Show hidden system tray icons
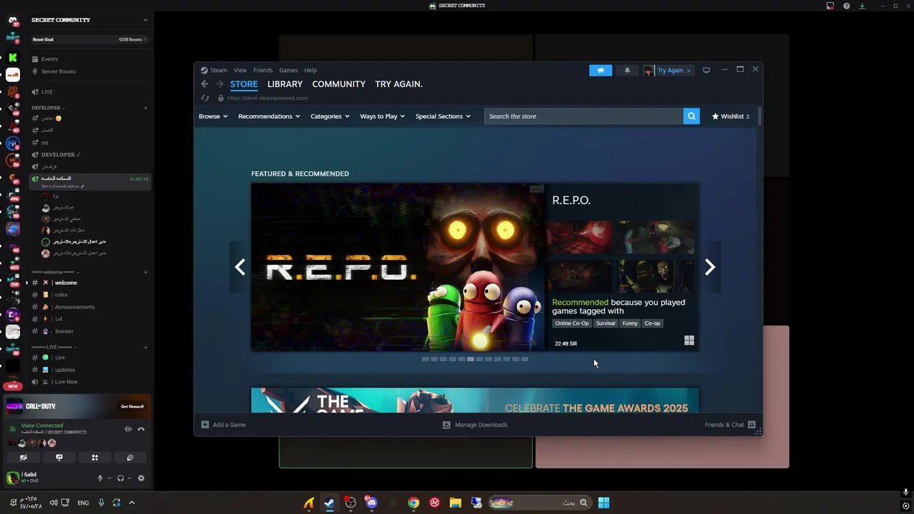914x514 pixels. [131, 503]
